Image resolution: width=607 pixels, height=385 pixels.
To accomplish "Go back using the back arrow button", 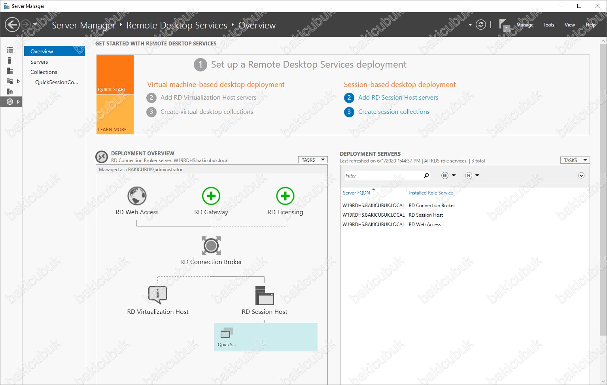I will pyautogui.click(x=12, y=25).
